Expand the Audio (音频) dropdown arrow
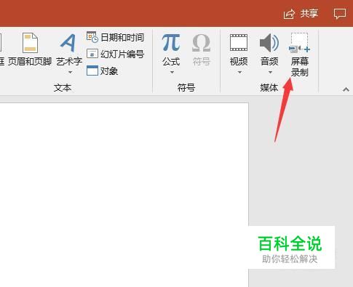 [270, 72]
